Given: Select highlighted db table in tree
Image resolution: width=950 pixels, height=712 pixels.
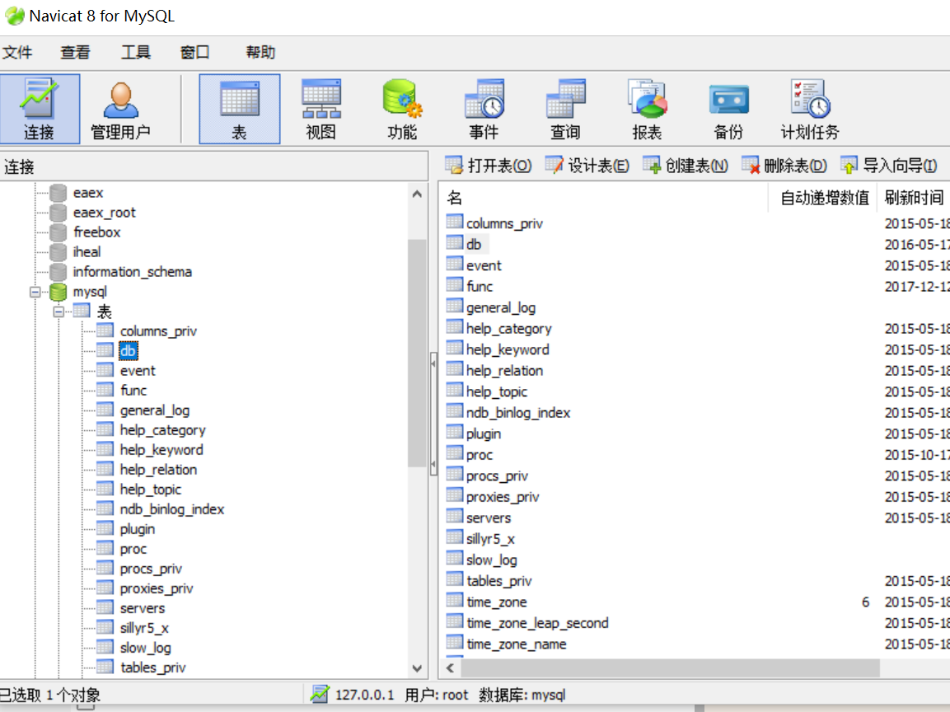Looking at the screenshot, I should pyautogui.click(x=128, y=351).
